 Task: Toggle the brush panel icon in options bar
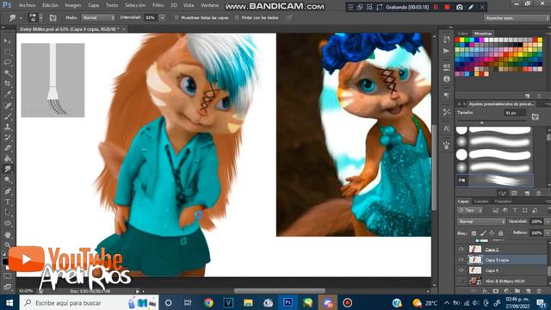pos(53,17)
